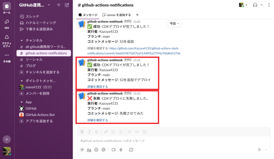Image resolution: width=274 pixels, height=159 pixels.
Task: Open the user profile avatar at bottom-left
Action: [x=7, y=151]
